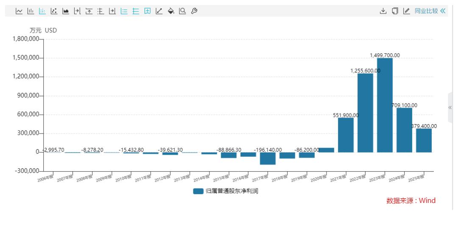
Task: Expand the right side panel handle
Action: tap(450, 108)
